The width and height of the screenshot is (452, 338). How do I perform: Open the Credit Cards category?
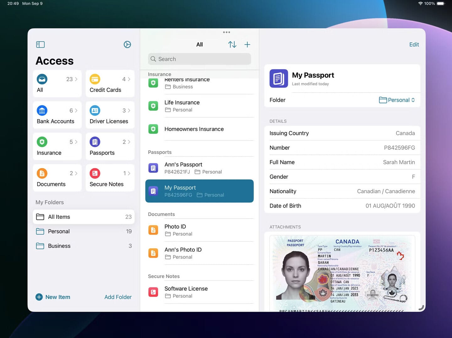(x=105, y=84)
